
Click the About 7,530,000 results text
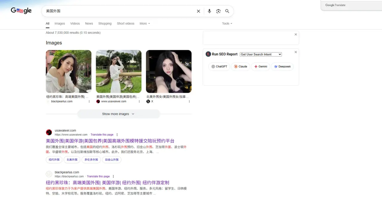point(73,33)
